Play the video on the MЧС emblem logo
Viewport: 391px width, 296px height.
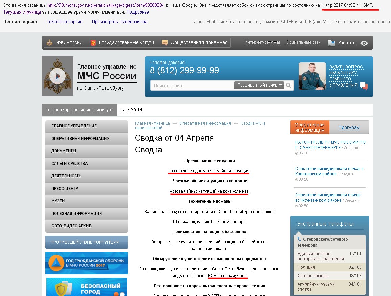point(57,76)
